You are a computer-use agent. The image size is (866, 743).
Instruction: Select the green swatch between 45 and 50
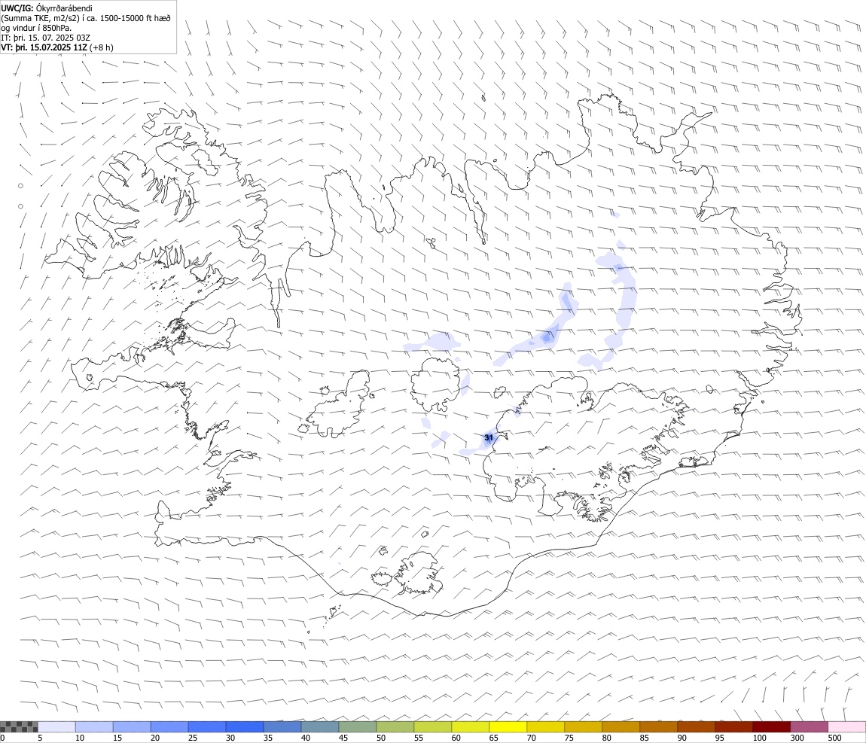click(358, 726)
